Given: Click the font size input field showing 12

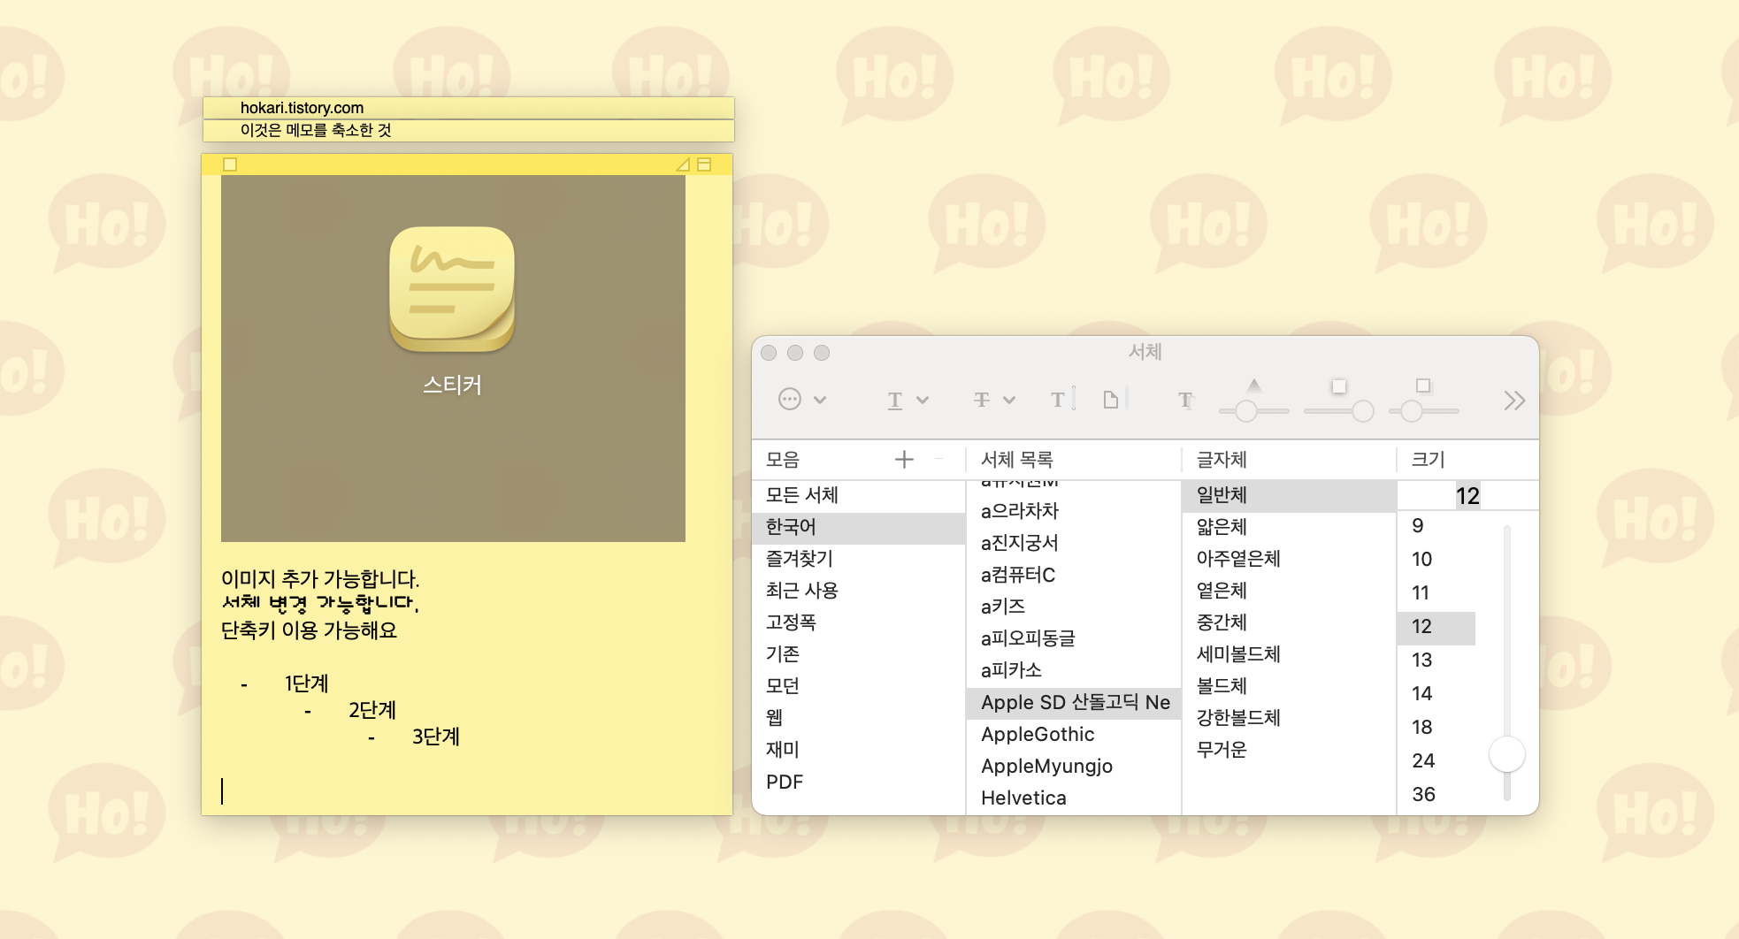Looking at the screenshot, I should (x=1467, y=496).
